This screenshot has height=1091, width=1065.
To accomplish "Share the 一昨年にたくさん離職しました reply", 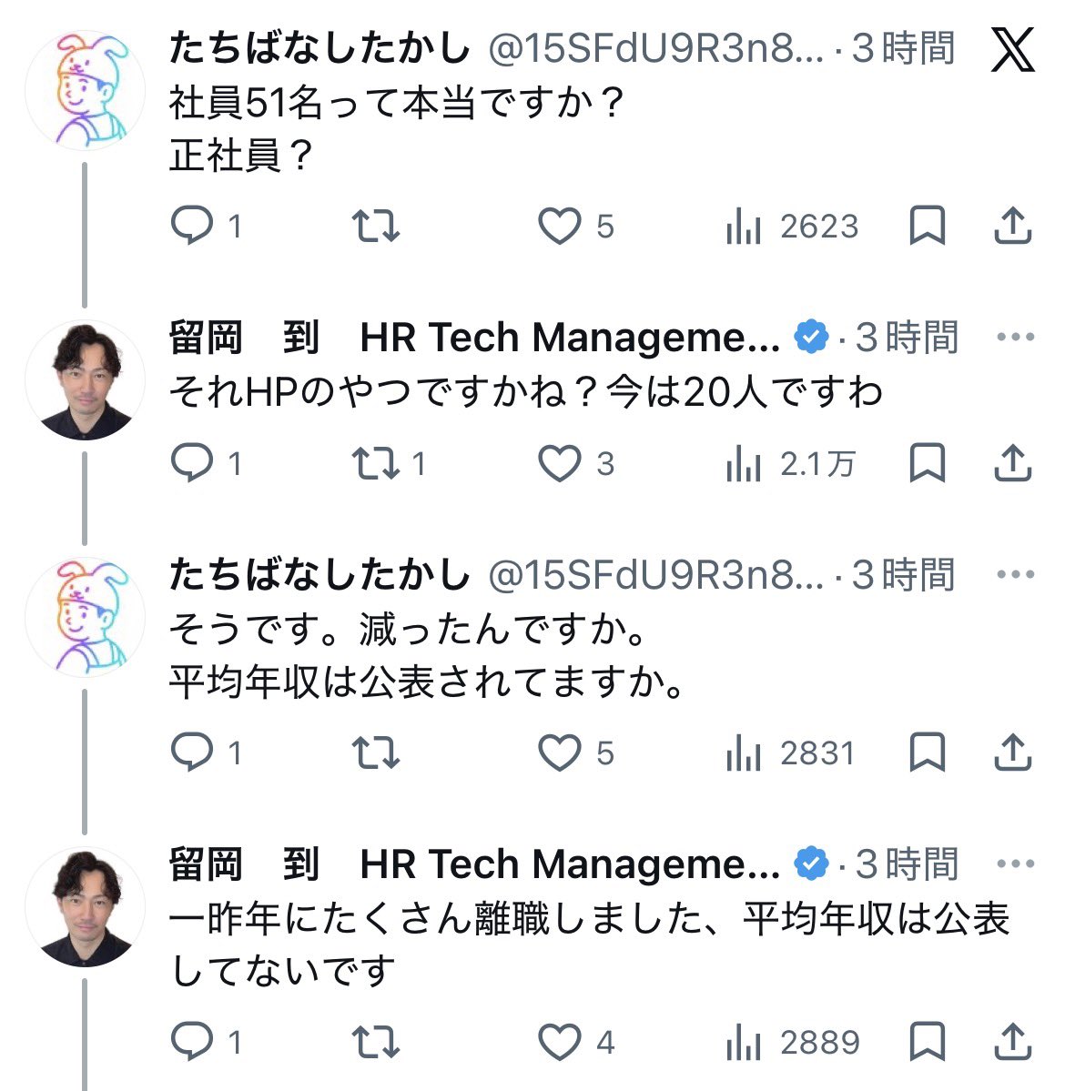I will 1012,1042.
